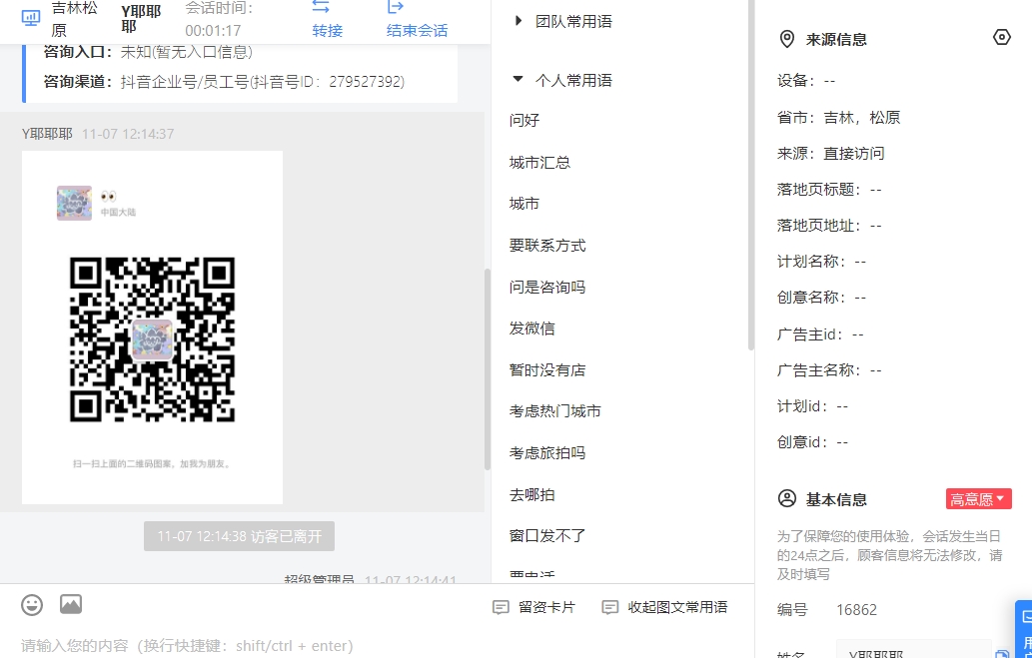Click the monitor device icon beside 吉林松原
The width and height of the screenshot is (1032, 658).
(31, 18)
